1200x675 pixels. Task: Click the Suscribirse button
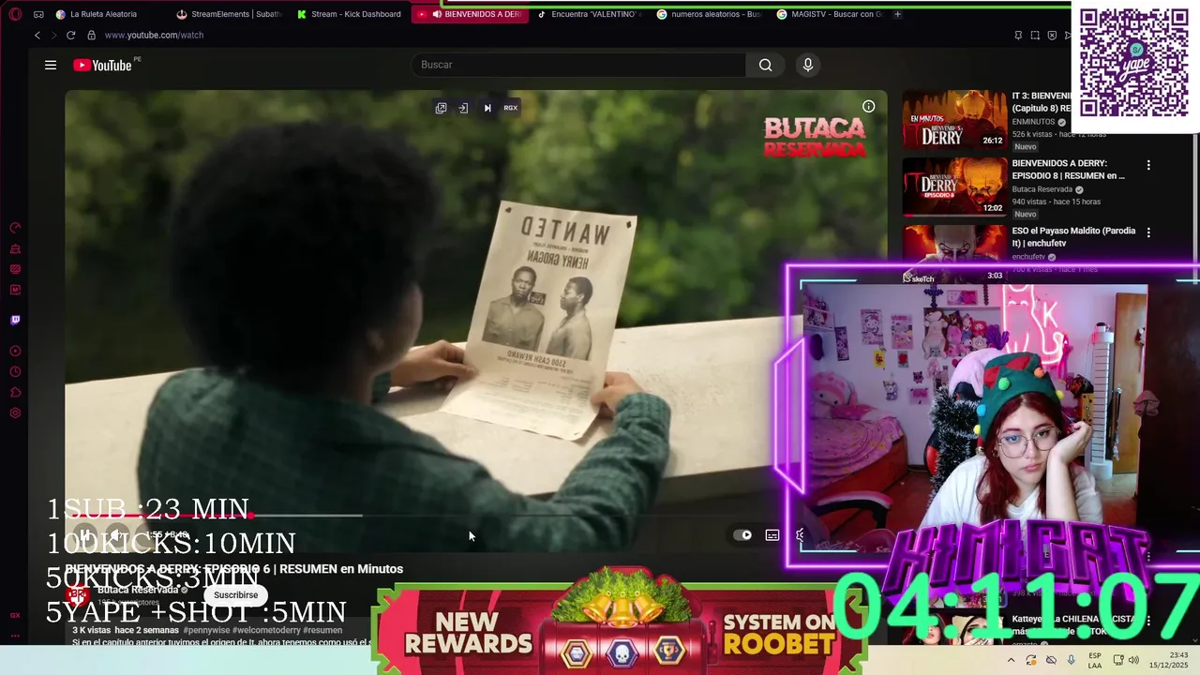235,594
